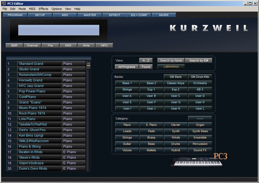Image resolution: width=259 pixels, height=183 pixels.
Task: Enable LIBRARIAN mode
Action: 171,67
